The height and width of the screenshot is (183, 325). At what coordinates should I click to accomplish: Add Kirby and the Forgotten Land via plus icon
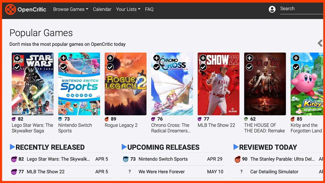[296, 58]
